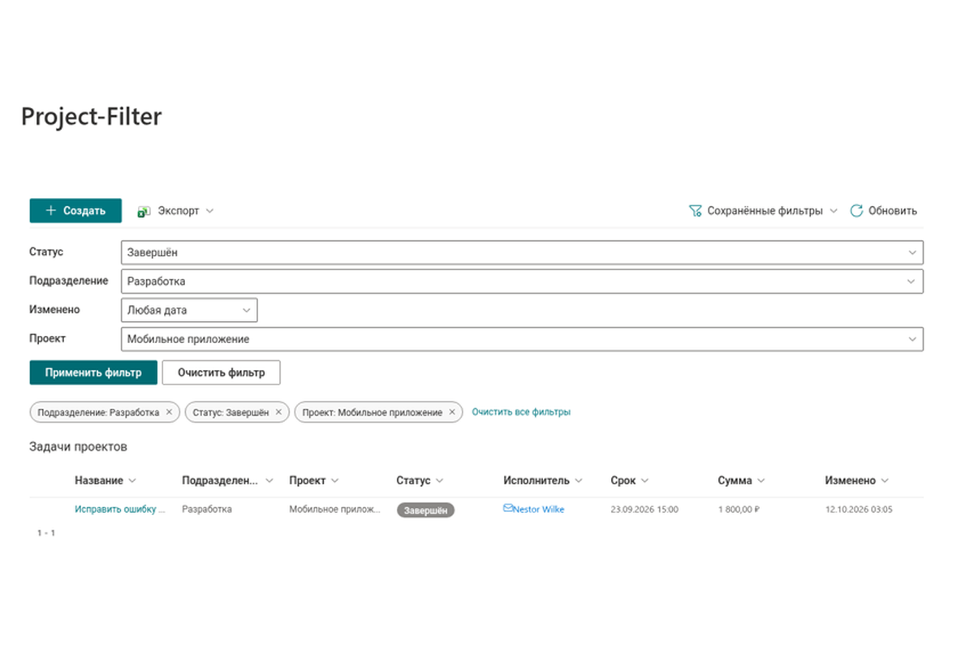The height and width of the screenshot is (649, 974).
Task: Open the Изменено column header menu
Action: [857, 480]
